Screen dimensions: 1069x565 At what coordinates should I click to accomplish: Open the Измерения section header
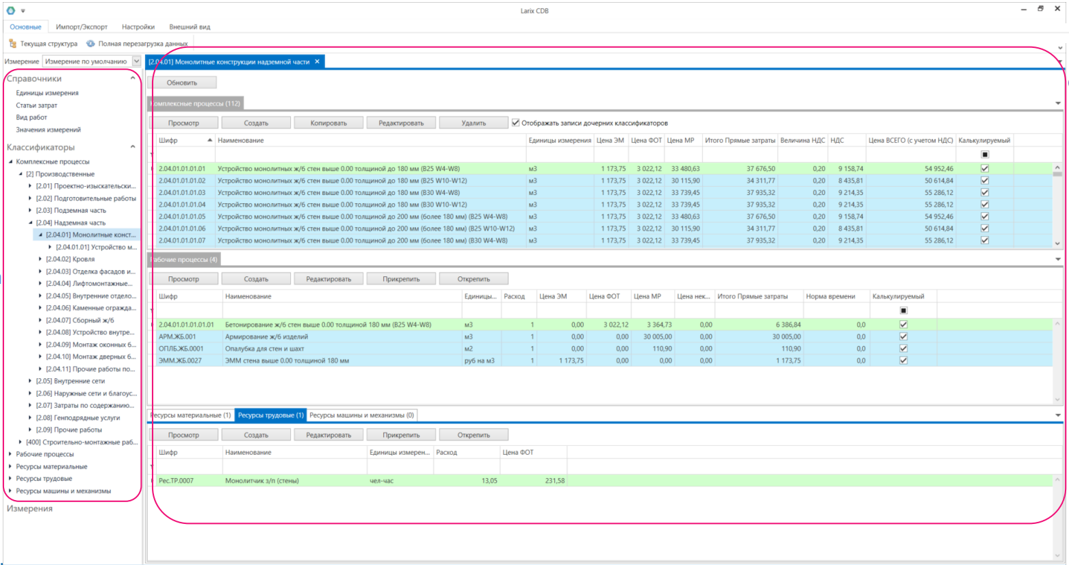(x=29, y=508)
